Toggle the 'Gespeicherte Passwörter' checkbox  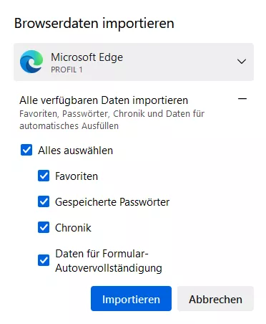point(44,201)
